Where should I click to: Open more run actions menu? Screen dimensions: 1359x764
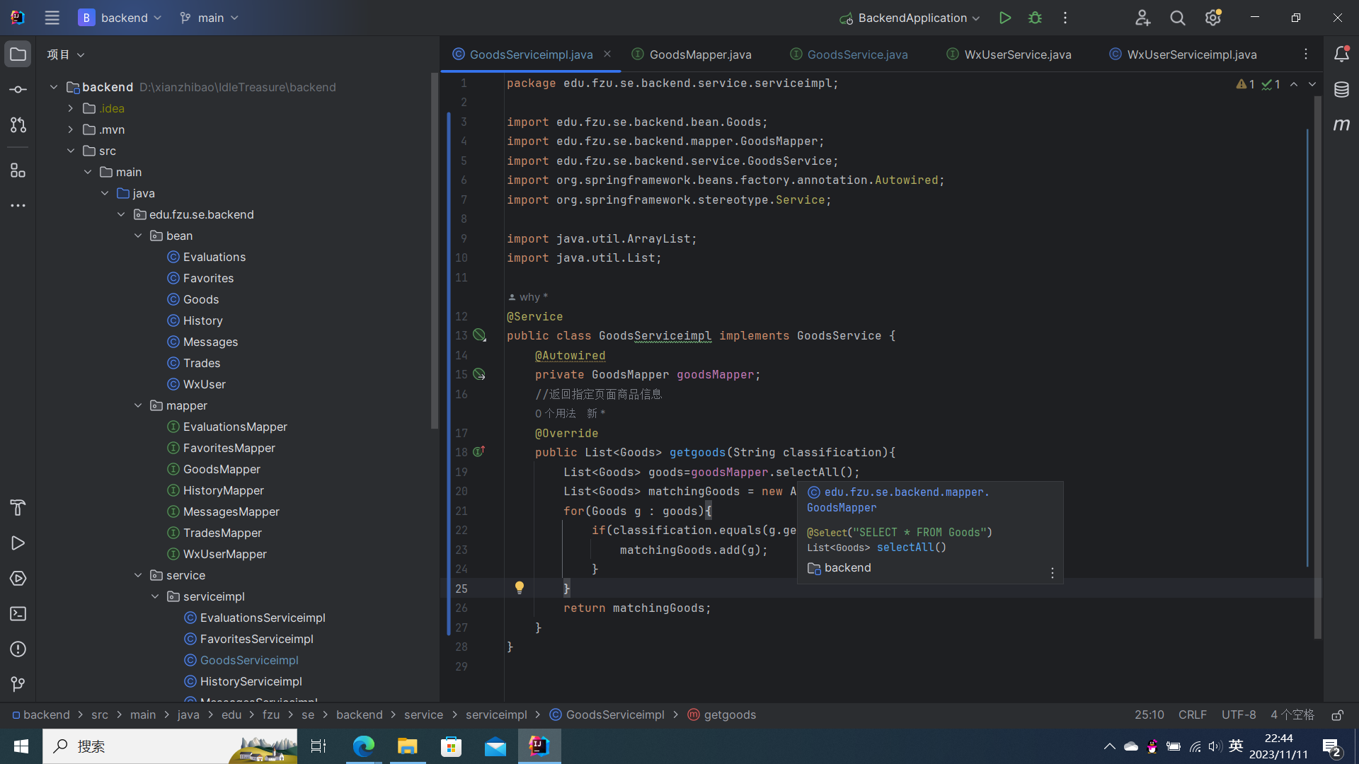point(1065,18)
